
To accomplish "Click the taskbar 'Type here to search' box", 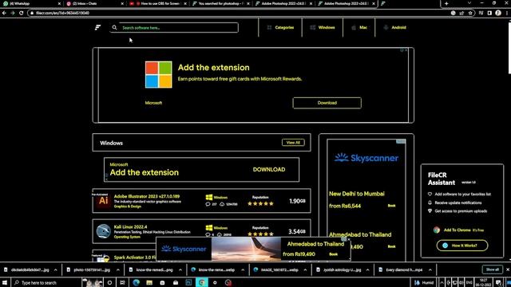I will (x=46, y=282).
